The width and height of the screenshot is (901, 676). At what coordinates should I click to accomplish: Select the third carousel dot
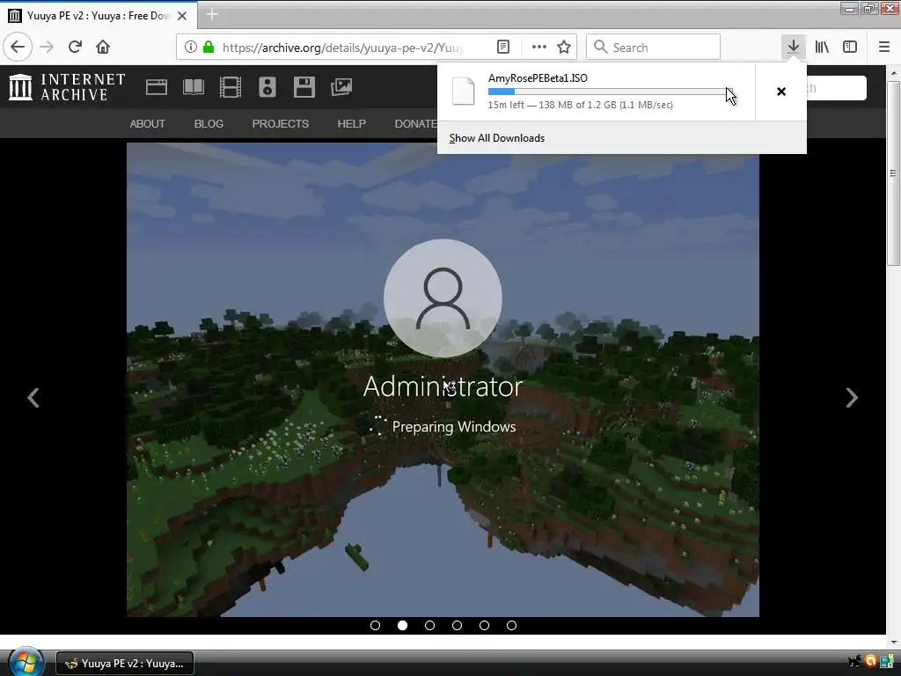pos(429,626)
